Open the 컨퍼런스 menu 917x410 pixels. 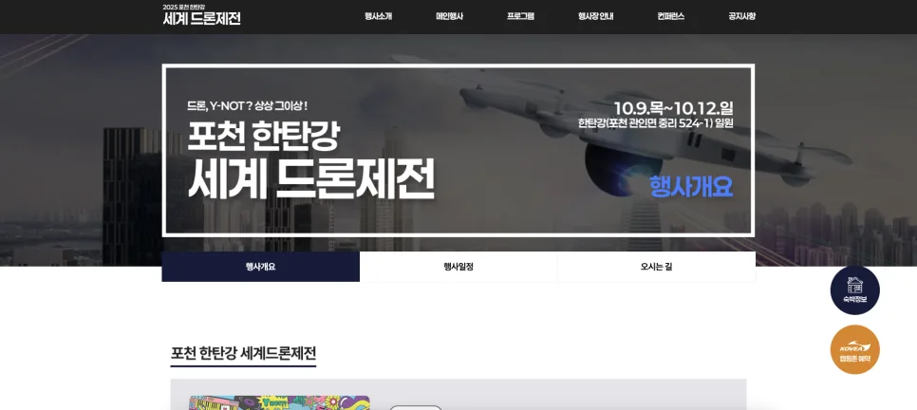(x=671, y=16)
